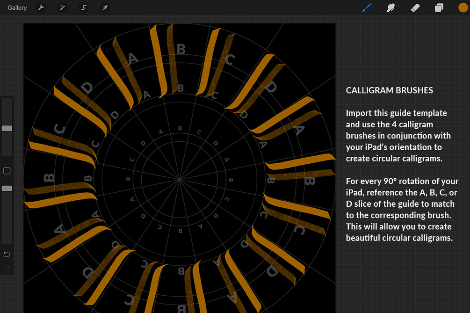Viewport: 470px width, 313px height.
Task: Redo action with sidebar redo arrow
Action: 7,268
